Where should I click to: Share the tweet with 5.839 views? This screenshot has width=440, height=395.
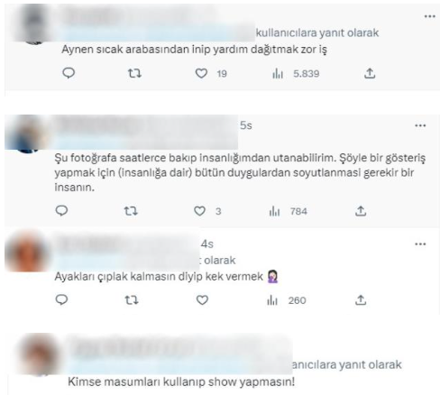370,73
